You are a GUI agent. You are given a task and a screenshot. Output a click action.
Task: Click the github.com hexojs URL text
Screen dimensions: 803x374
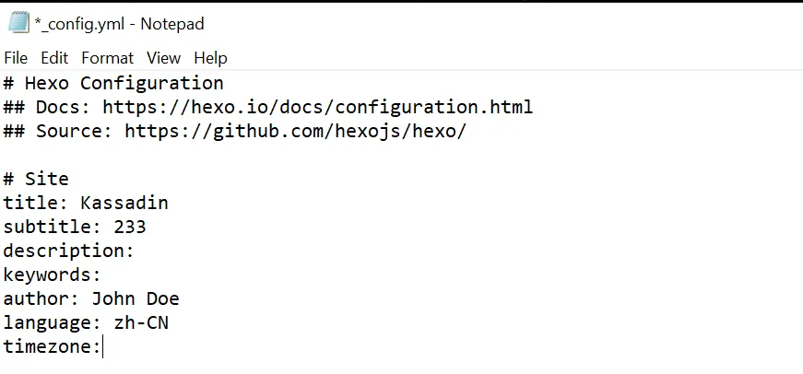[x=295, y=132]
